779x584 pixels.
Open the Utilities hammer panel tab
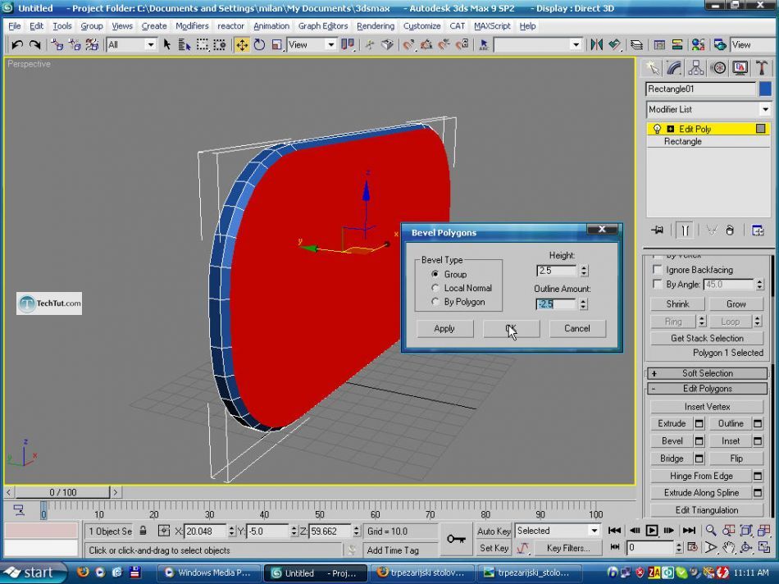[x=762, y=68]
